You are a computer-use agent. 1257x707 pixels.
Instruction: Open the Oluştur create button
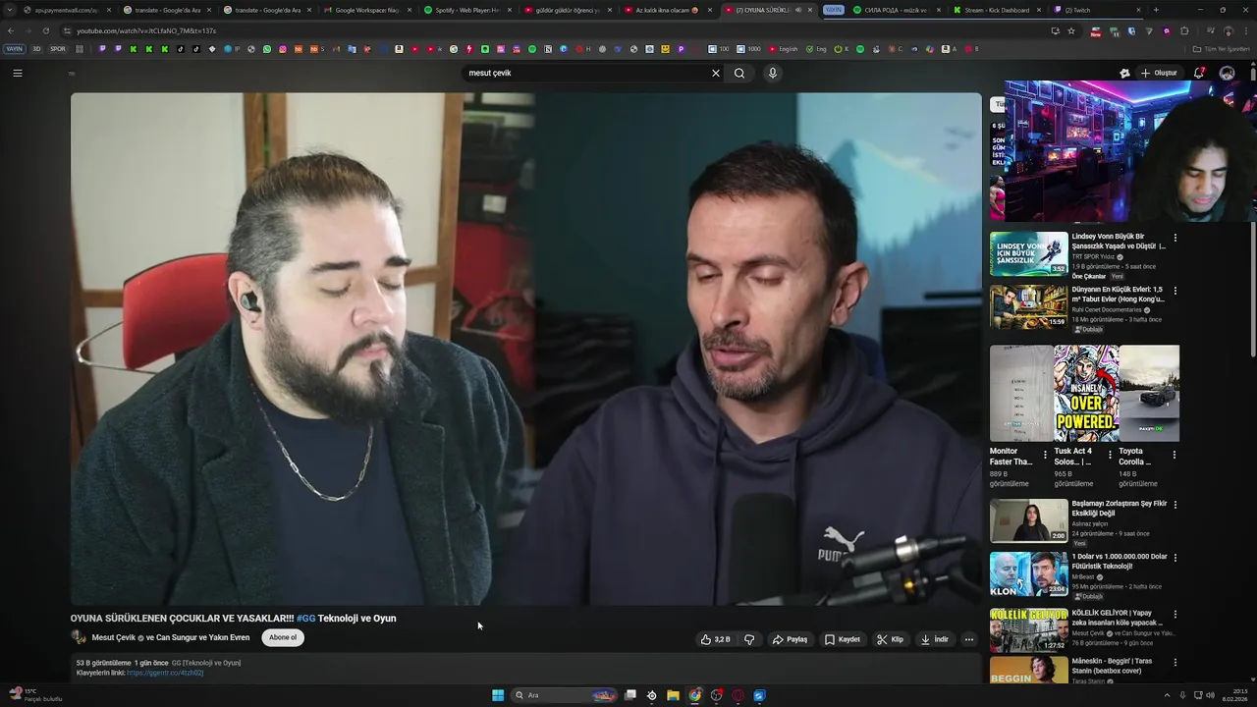1159,73
